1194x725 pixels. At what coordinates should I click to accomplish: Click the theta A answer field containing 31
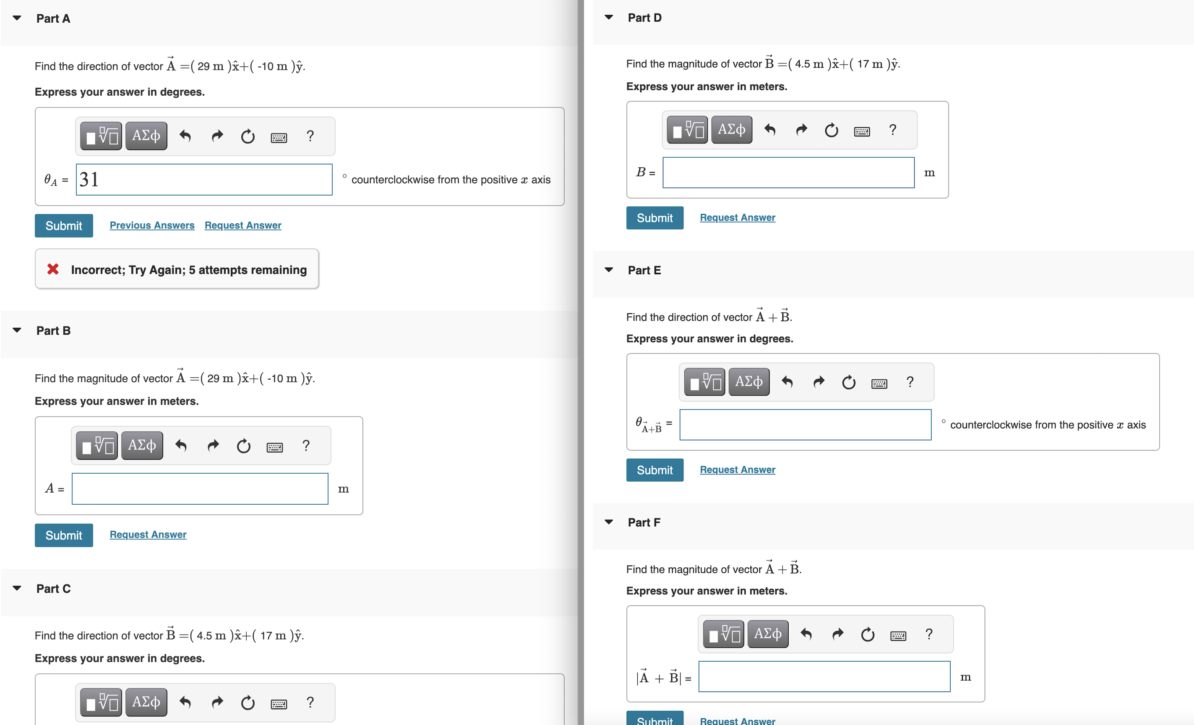(x=204, y=180)
